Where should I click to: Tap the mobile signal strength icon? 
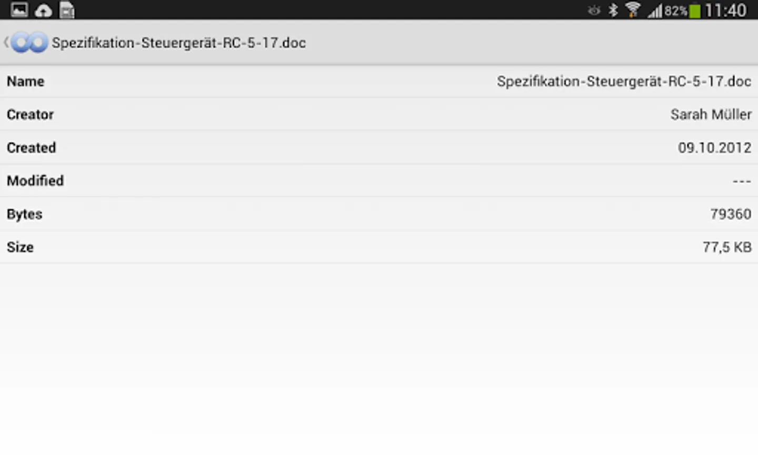click(x=655, y=11)
